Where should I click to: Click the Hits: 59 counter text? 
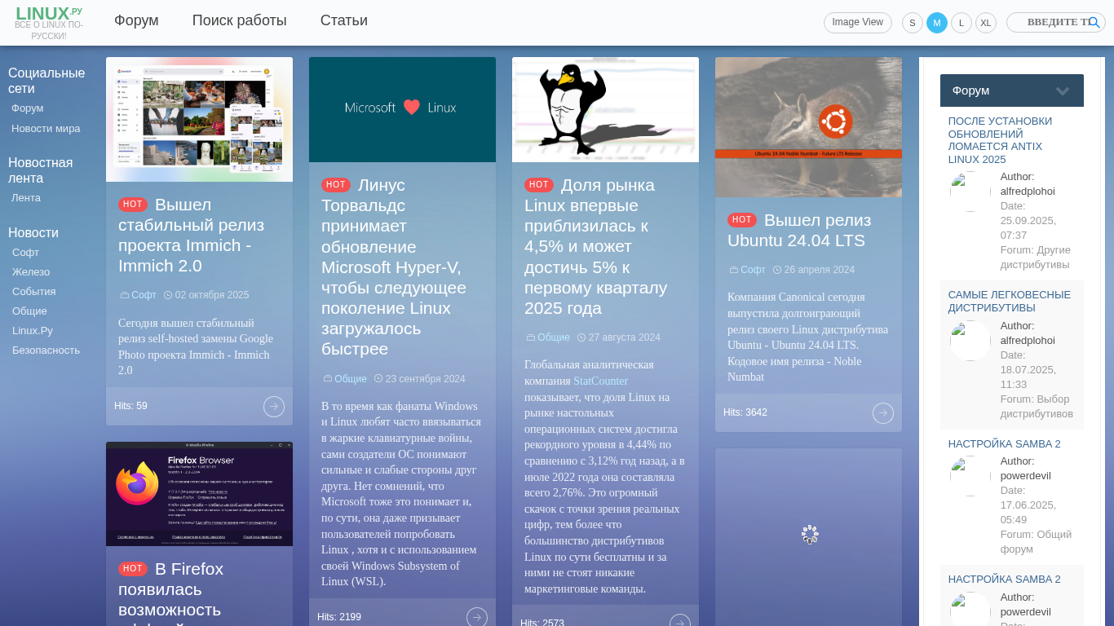click(130, 406)
